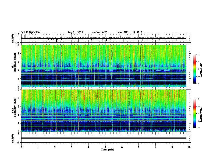Click time-axis tick label "3" at bottom

72,147
